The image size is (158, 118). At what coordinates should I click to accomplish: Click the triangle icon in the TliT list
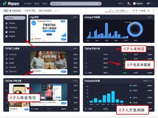coord(7,55)
